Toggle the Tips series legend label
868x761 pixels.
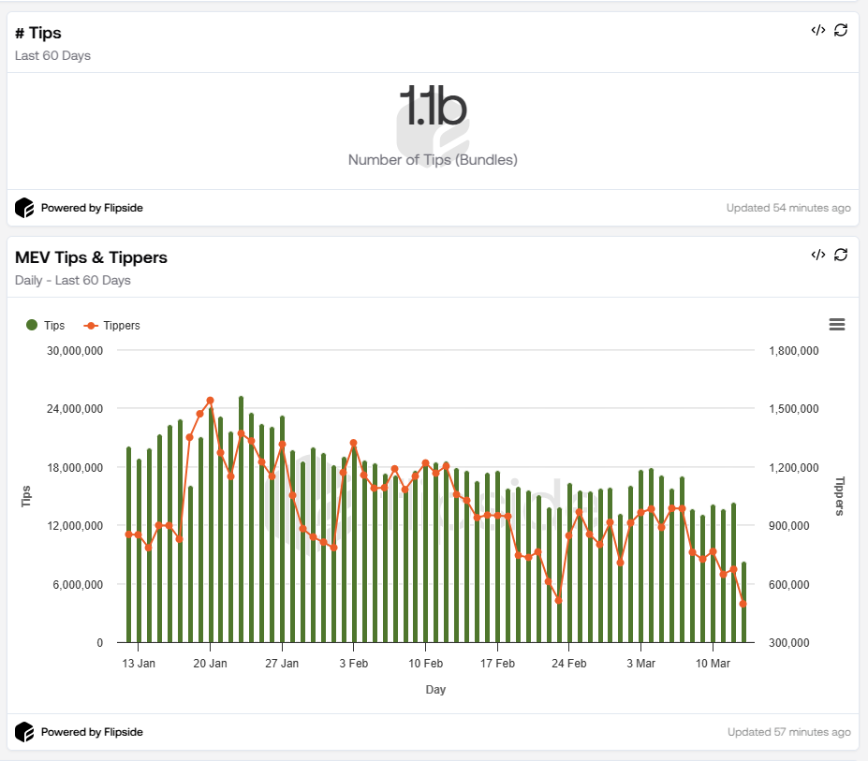tap(54, 326)
